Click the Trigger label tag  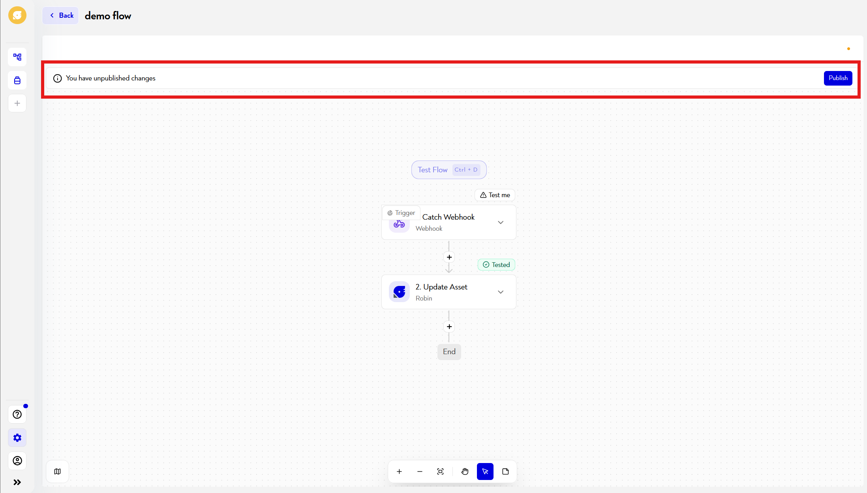pos(401,213)
